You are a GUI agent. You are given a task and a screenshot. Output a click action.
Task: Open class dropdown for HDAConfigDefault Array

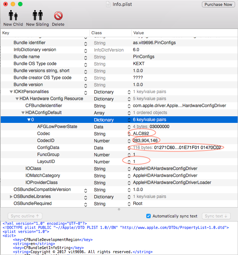pos(129,113)
